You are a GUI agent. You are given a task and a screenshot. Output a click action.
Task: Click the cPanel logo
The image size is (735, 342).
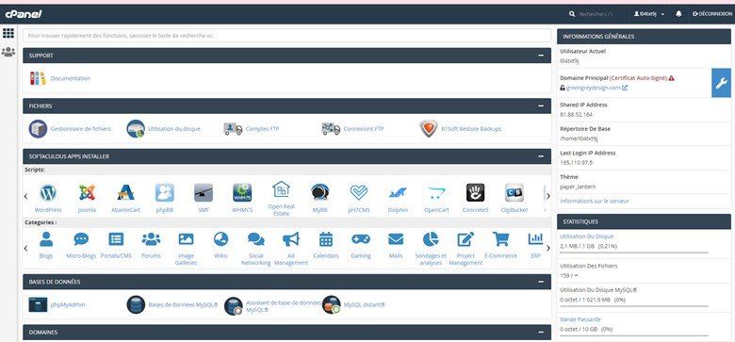24,14
